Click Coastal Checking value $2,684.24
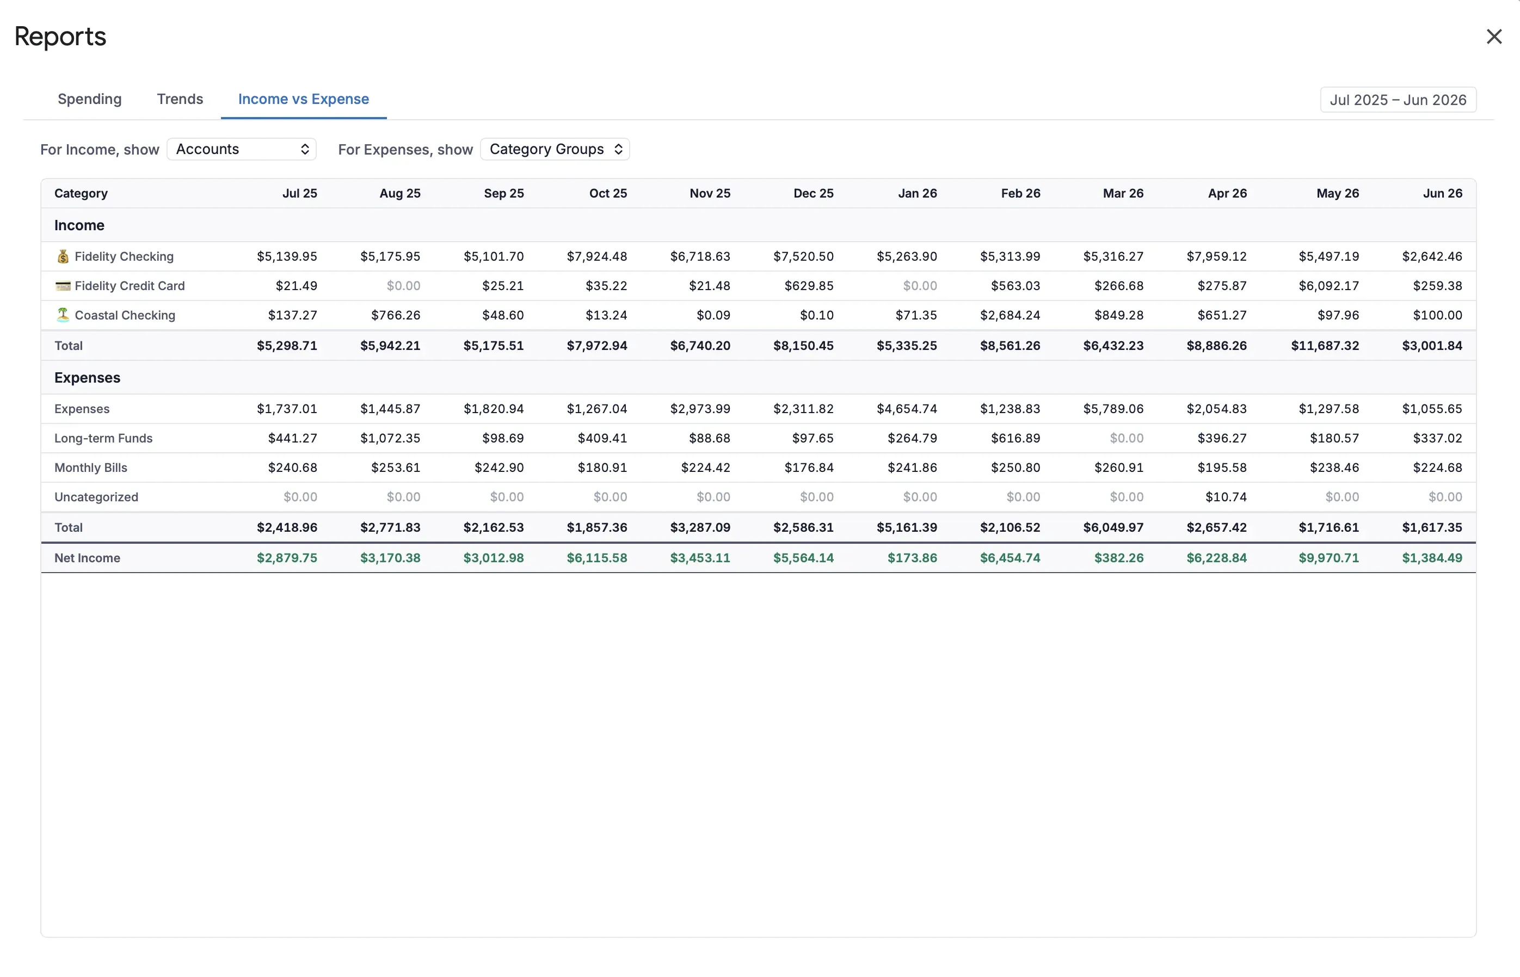The image size is (1520, 977). coord(1010,315)
